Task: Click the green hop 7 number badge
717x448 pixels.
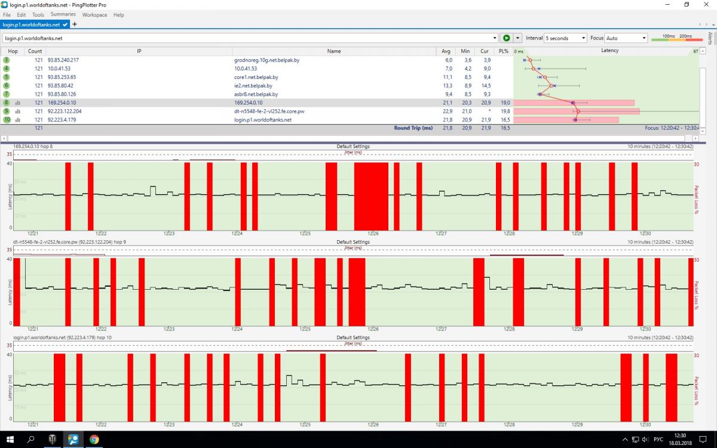Action: [x=7, y=94]
